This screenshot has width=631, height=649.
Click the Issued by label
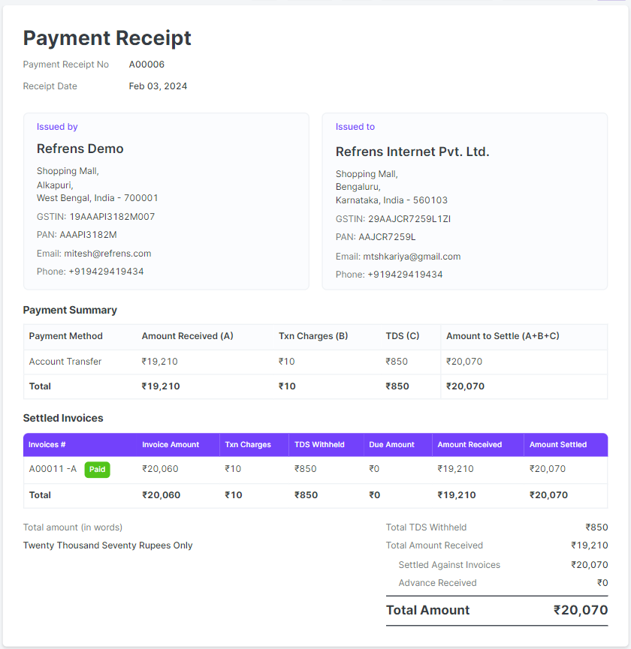[x=57, y=127]
